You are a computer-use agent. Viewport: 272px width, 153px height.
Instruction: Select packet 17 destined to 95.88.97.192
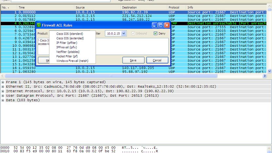pyautogui.click(x=134, y=72)
